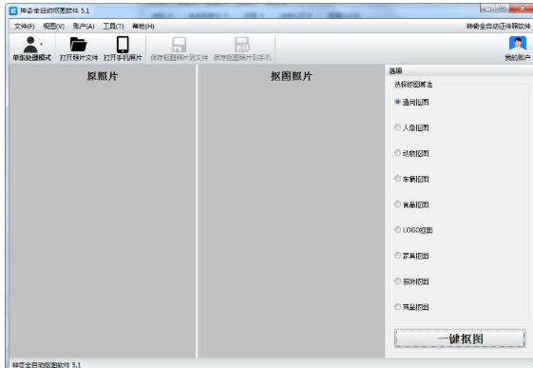Open the processing mode dropdown arrow
Screen dimensions: 533x368
point(41,44)
